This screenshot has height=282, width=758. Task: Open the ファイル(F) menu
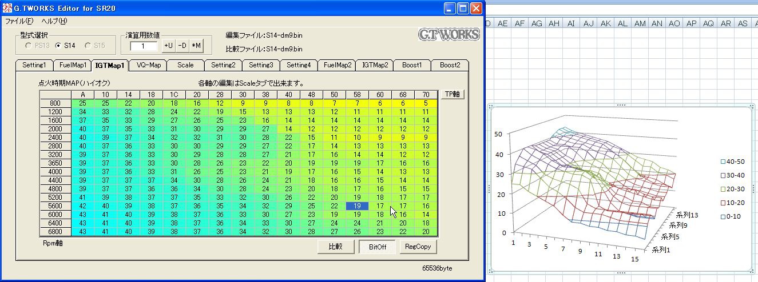19,21
